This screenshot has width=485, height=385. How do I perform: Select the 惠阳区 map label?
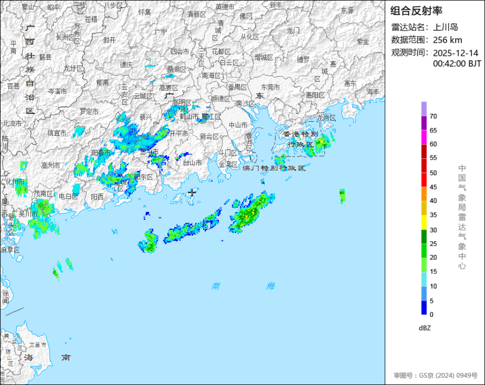pyautogui.click(x=315, y=95)
